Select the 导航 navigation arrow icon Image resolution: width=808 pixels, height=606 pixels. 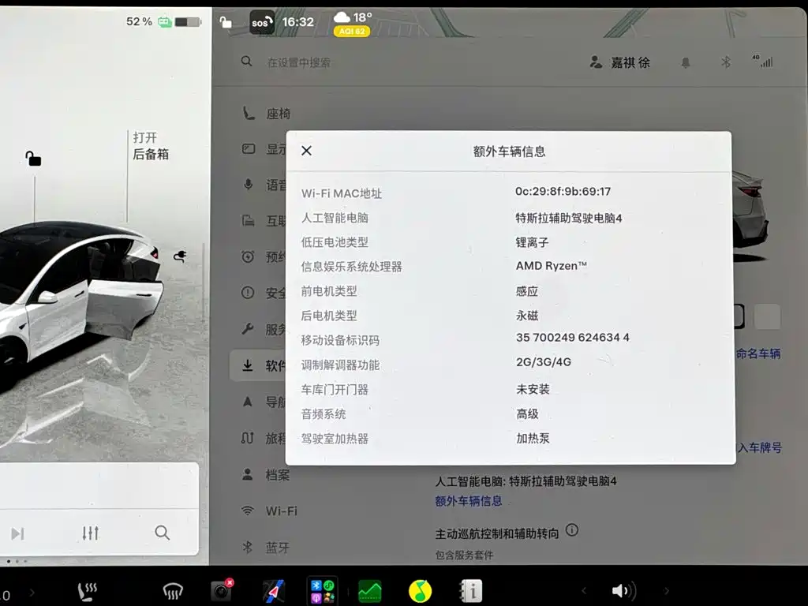click(248, 402)
